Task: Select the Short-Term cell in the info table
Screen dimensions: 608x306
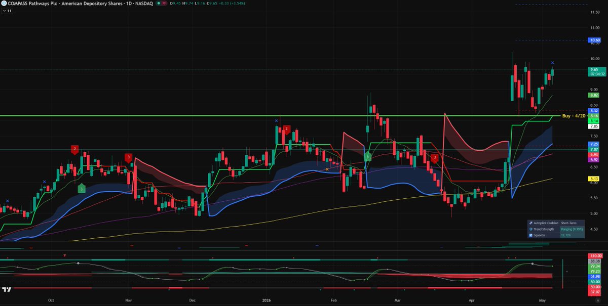Action: [572, 223]
